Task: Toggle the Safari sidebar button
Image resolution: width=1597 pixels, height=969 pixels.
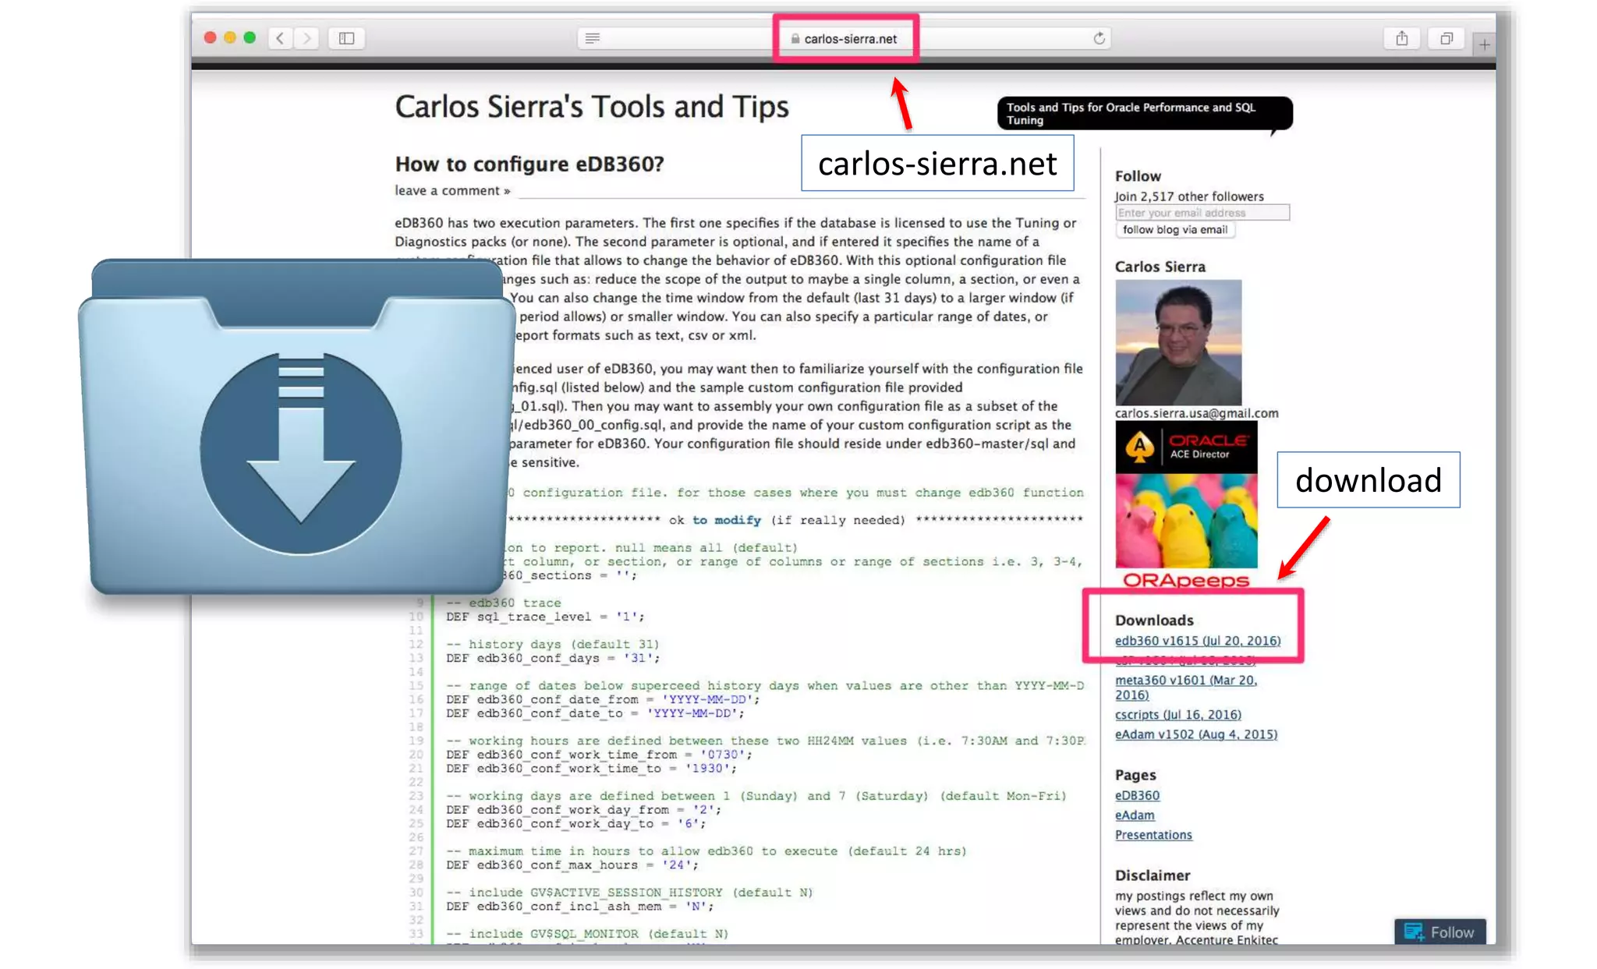Action: (347, 38)
